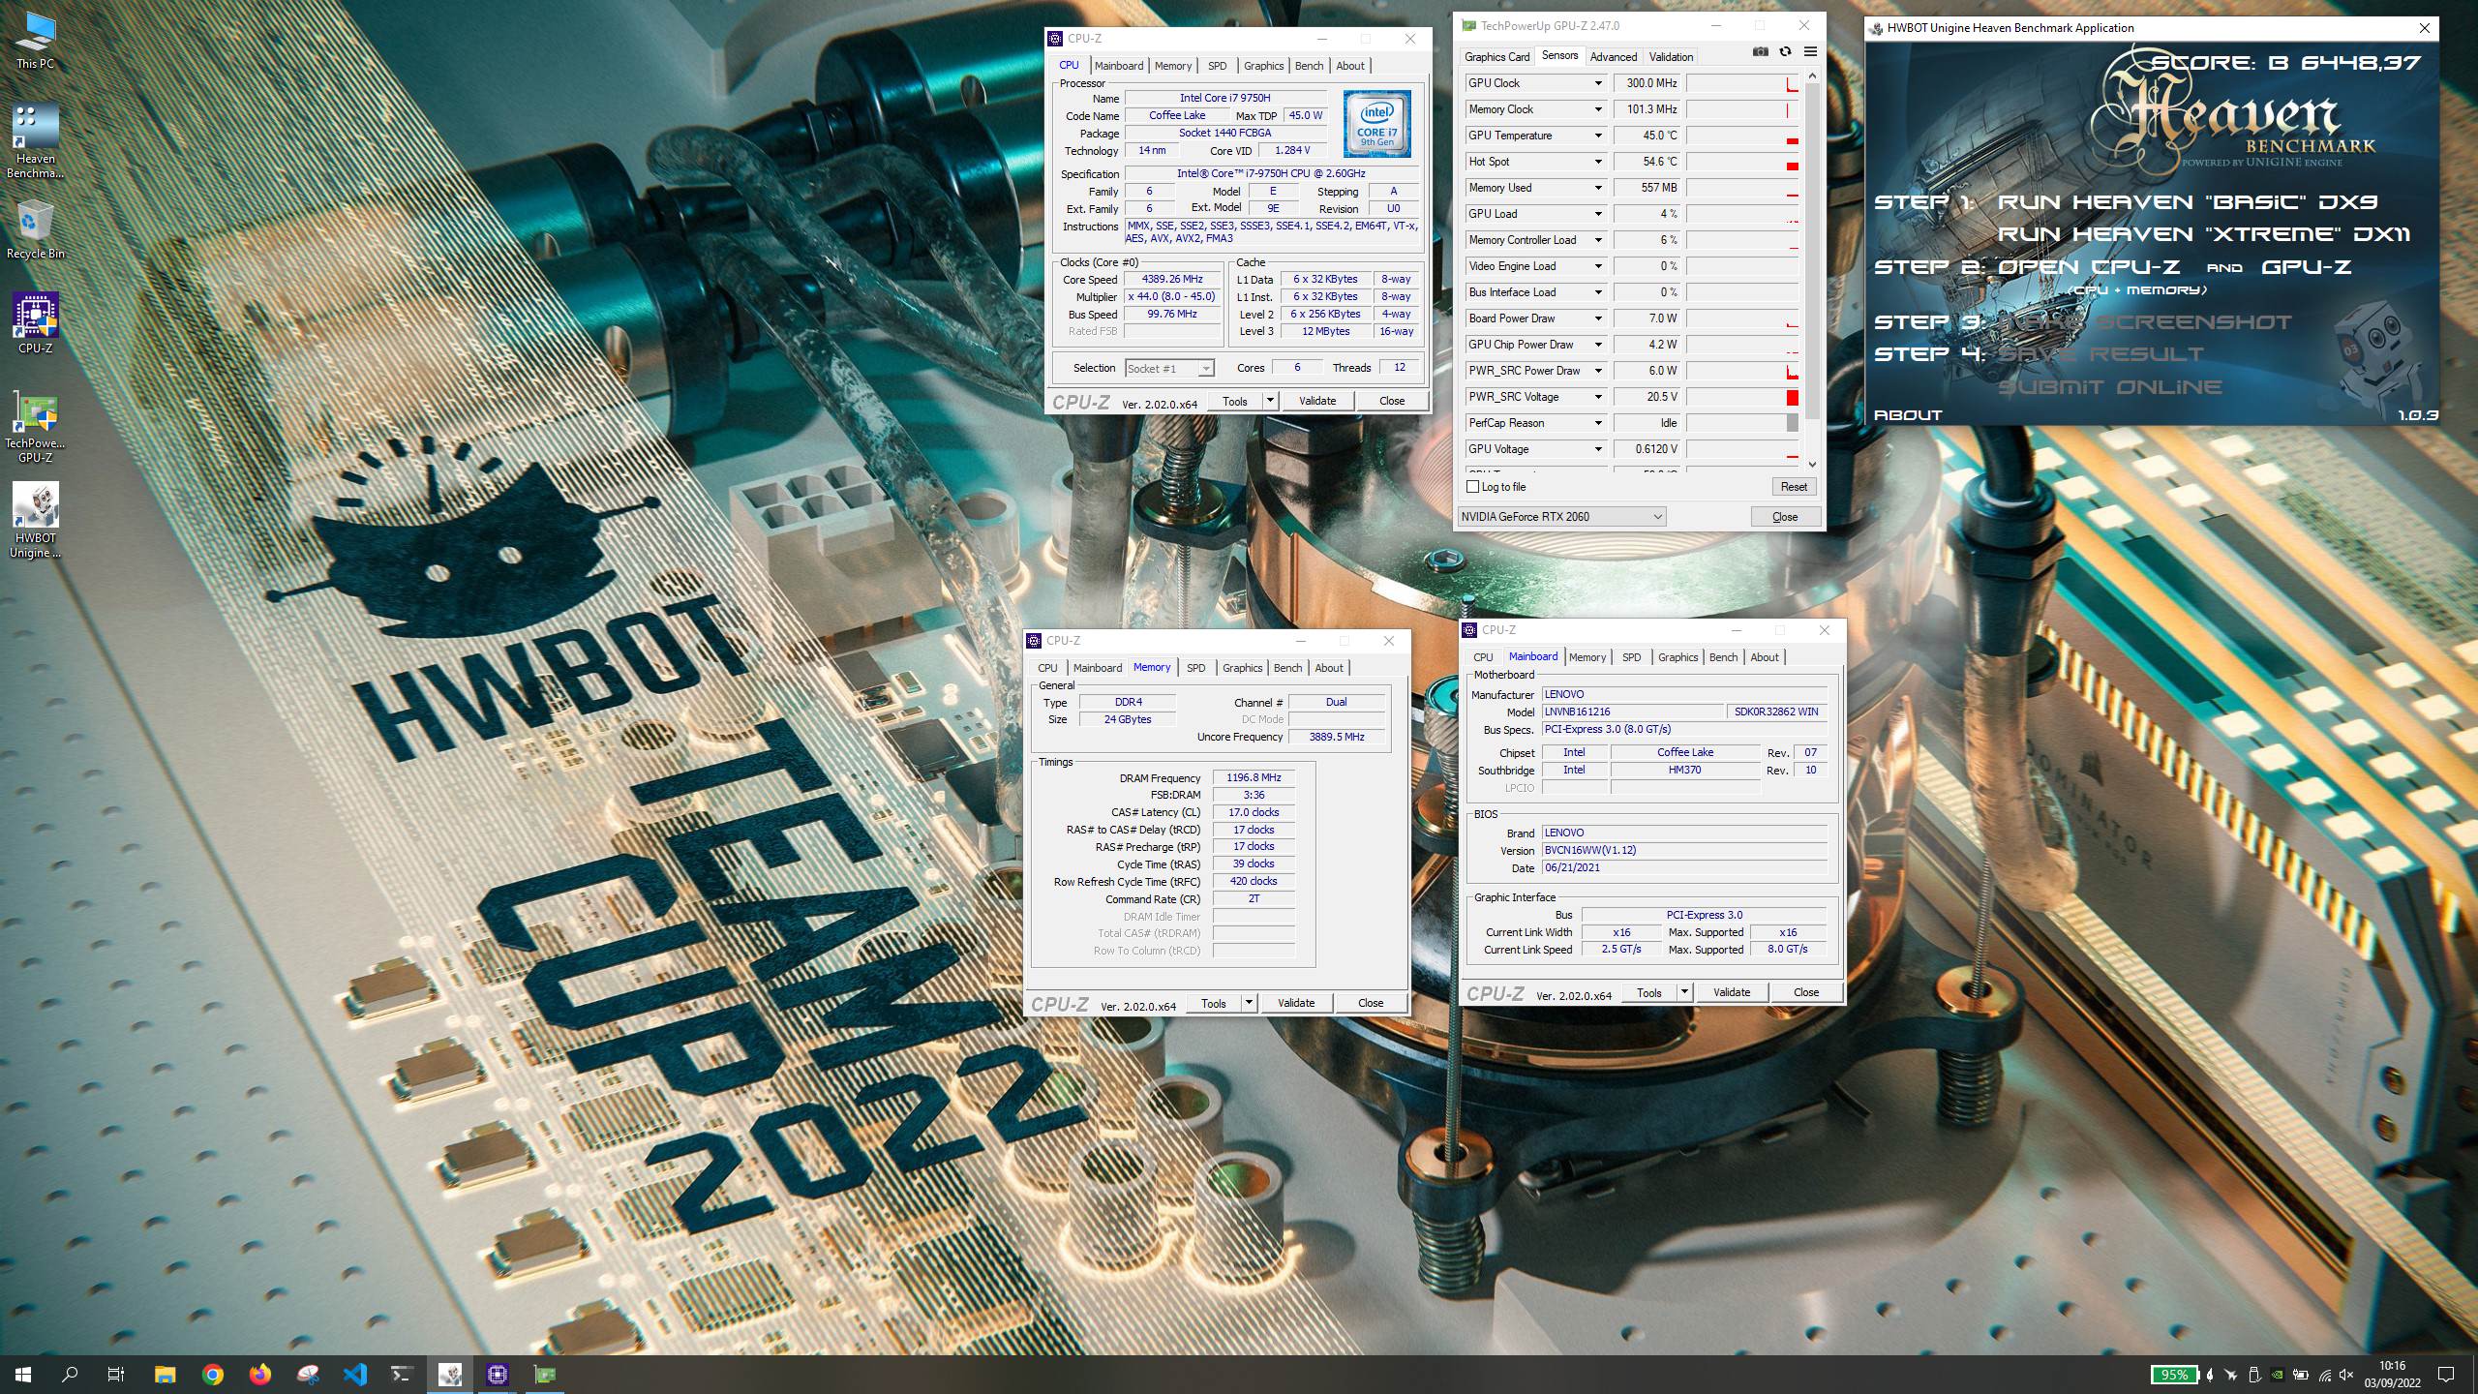Click About in the HWBOT Heaven app
This screenshot has width=2478, height=1394.
click(1908, 414)
